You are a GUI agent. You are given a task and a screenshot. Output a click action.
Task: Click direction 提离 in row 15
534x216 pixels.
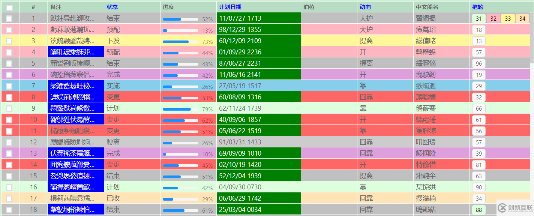click(366, 176)
